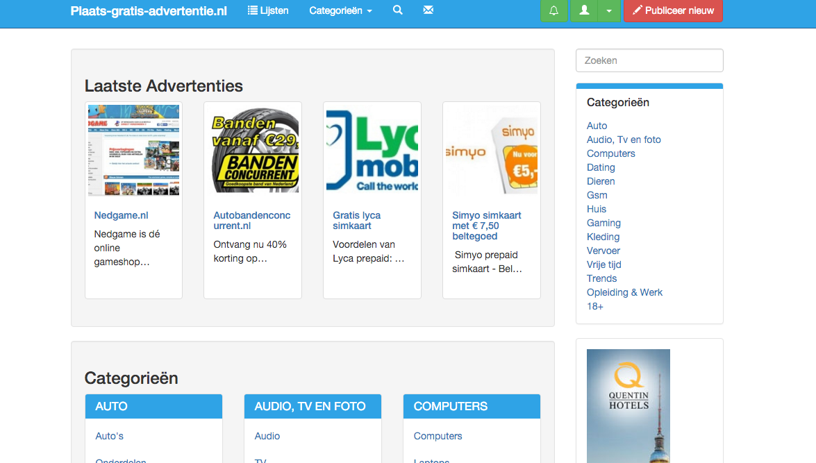
Task: Select Vrije tijd in sidebar categories
Action: pos(604,264)
